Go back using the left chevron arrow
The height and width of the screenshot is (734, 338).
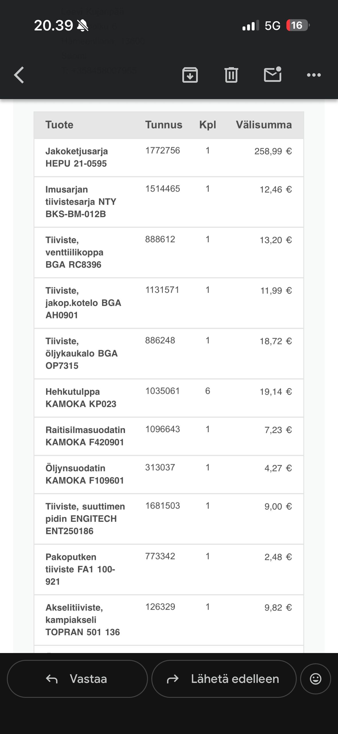[x=19, y=75]
